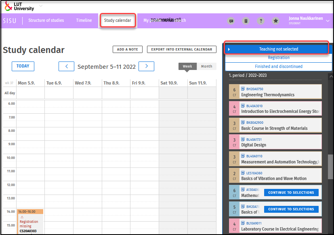Select the Finished and discontinued filter
Screen dimensions: 334x235
pos(279,66)
